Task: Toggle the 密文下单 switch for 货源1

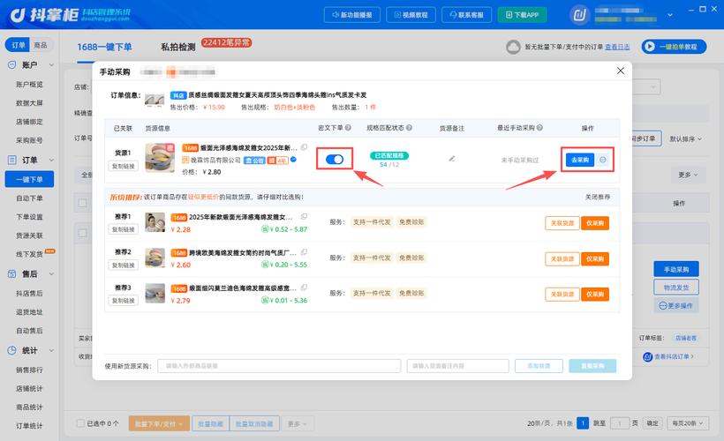Action: coord(335,159)
